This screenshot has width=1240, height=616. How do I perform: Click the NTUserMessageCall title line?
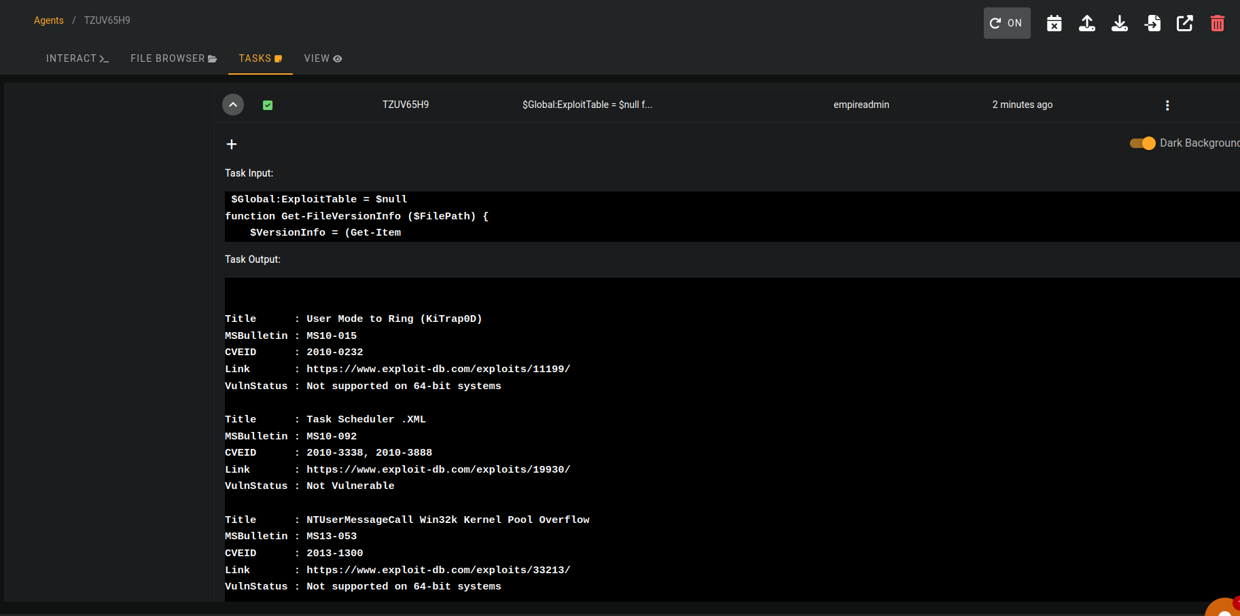(x=448, y=520)
